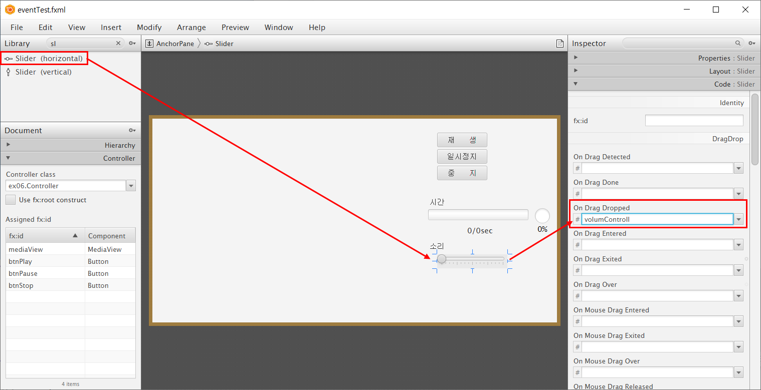Image resolution: width=761 pixels, height=390 pixels.
Task: Click the 시간 label on canvas
Action: pyautogui.click(x=437, y=202)
